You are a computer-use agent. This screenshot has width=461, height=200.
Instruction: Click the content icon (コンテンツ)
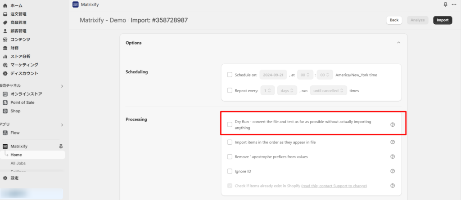tap(5, 40)
